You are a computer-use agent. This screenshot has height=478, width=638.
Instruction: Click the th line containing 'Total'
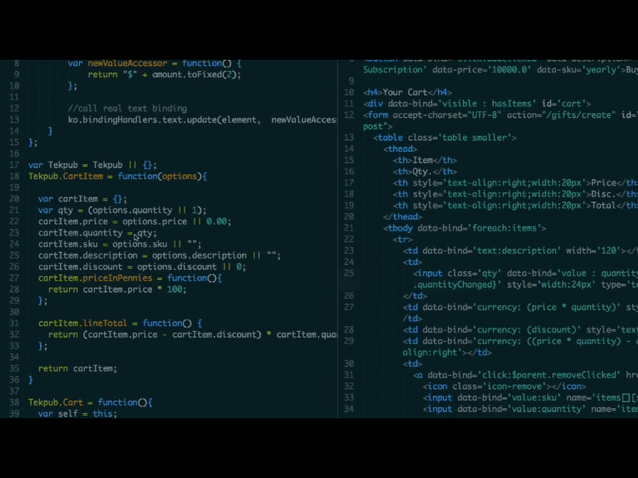click(x=515, y=205)
